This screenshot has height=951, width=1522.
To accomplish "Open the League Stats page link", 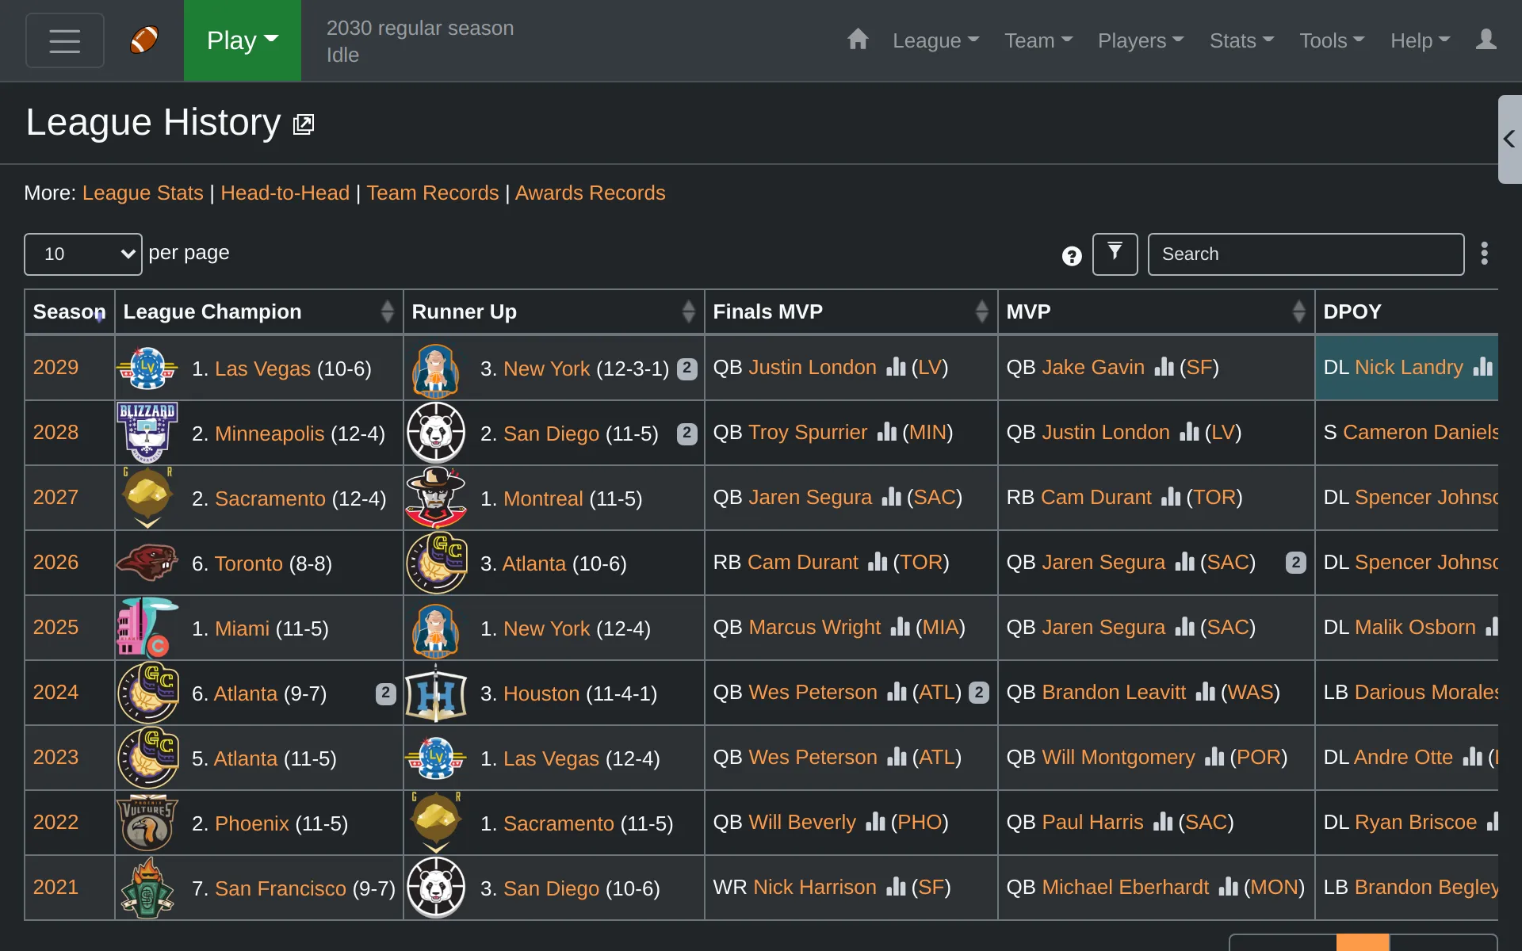I will click(x=141, y=193).
